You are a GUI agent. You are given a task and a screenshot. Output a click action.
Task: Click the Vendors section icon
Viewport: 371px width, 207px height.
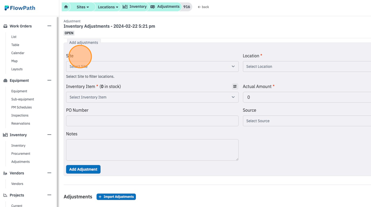(x=5, y=173)
